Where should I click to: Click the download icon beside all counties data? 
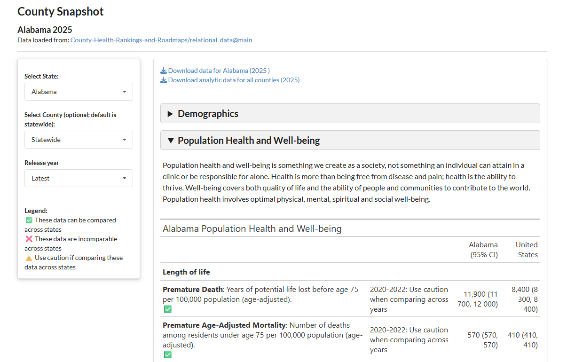click(x=164, y=80)
